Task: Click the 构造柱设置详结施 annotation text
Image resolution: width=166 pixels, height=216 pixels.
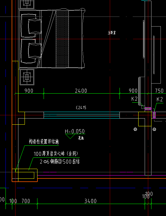Action: click(x=44, y=142)
